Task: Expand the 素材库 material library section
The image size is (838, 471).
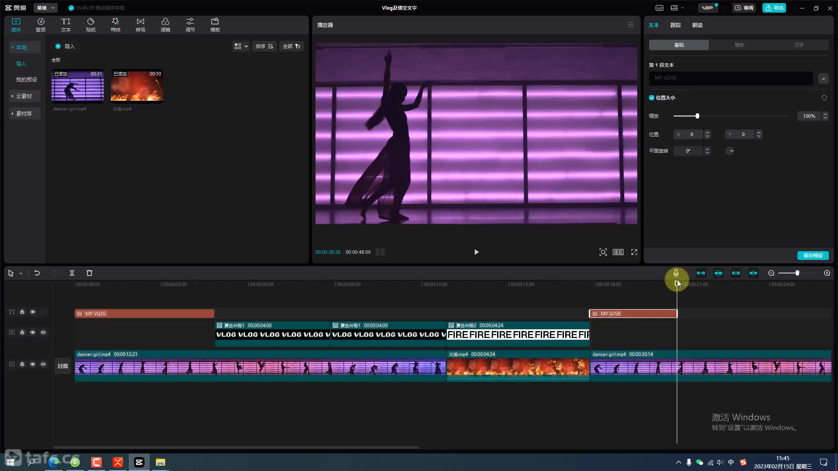Action: point(24,113)
